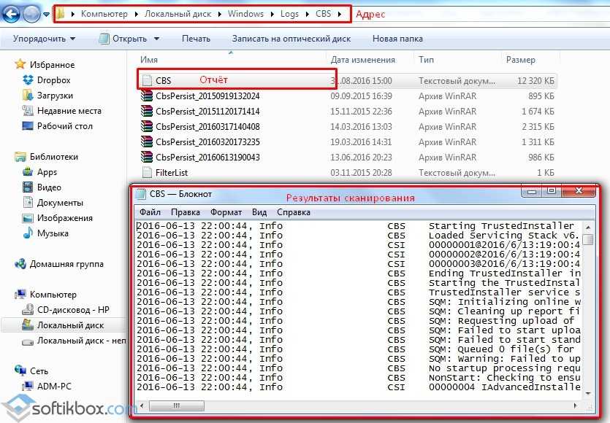Sort files by Дата изменения column
The height and width of the screenshot is (423, 610).
(x=362, y=60)
